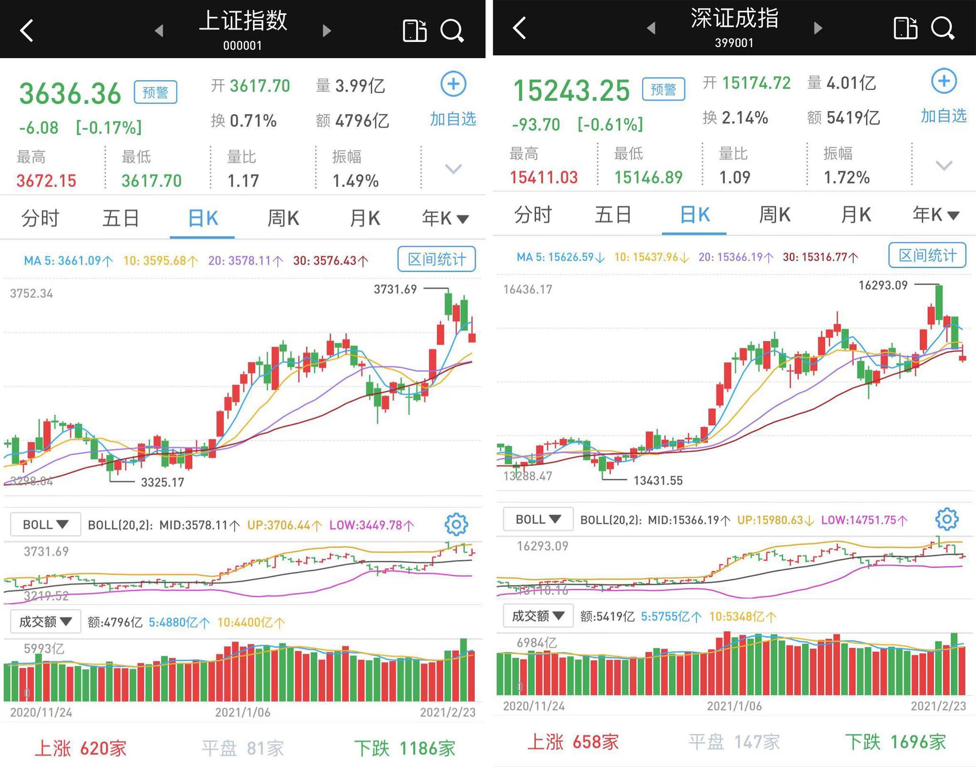The width and height of the screenshot is (976, 767).
Task: Open the BOLL indicator dropdown for 上证指数
Action: pyautogui.click(x=46, y=525)
